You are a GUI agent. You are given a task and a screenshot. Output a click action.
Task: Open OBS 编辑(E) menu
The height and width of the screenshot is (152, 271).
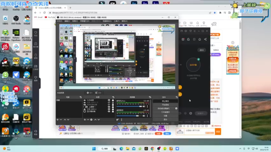(x=67, y=21)
